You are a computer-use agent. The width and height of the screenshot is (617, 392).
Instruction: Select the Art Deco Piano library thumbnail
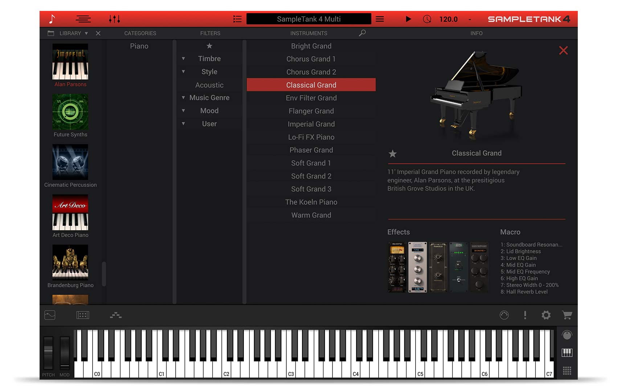(x=70, y=213)
